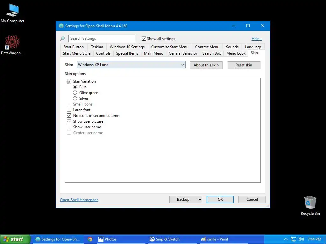Show hidden tray icons chevron
Viewport: 326px width, 244px height.
click(x=286, y=239)
